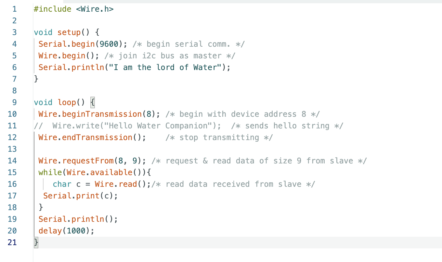
Task: Click the "I am the lord of Water" string
Action: (168, 67)
